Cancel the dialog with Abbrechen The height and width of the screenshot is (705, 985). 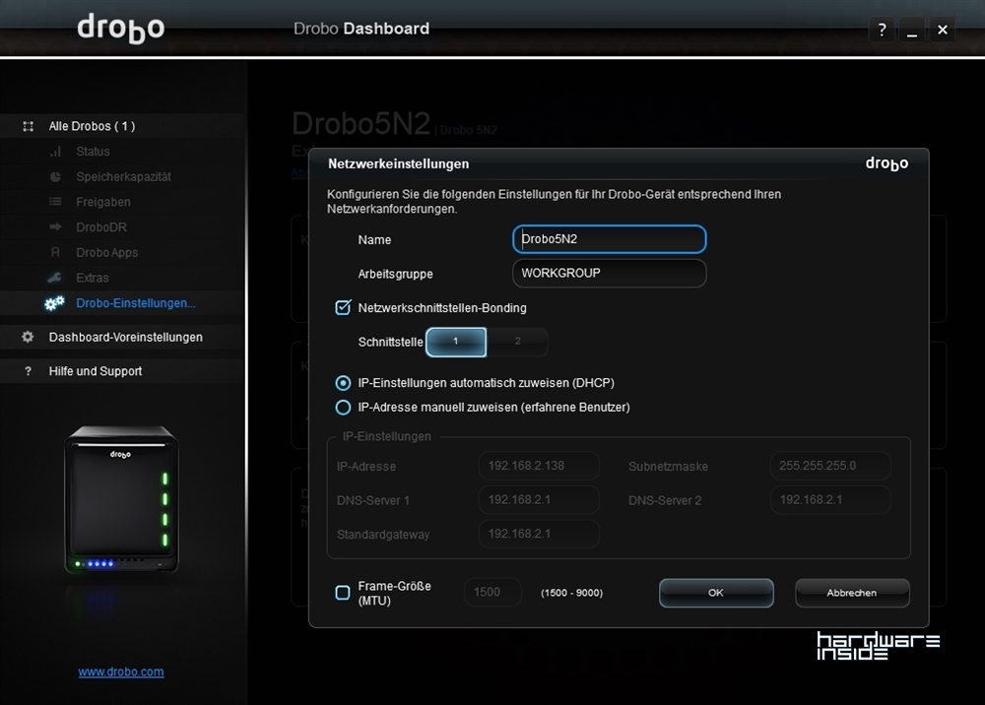pos(852,593)
